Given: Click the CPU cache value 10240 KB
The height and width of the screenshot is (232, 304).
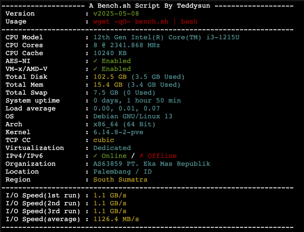Looking at the screenshot, I should [x=110, y=53].
